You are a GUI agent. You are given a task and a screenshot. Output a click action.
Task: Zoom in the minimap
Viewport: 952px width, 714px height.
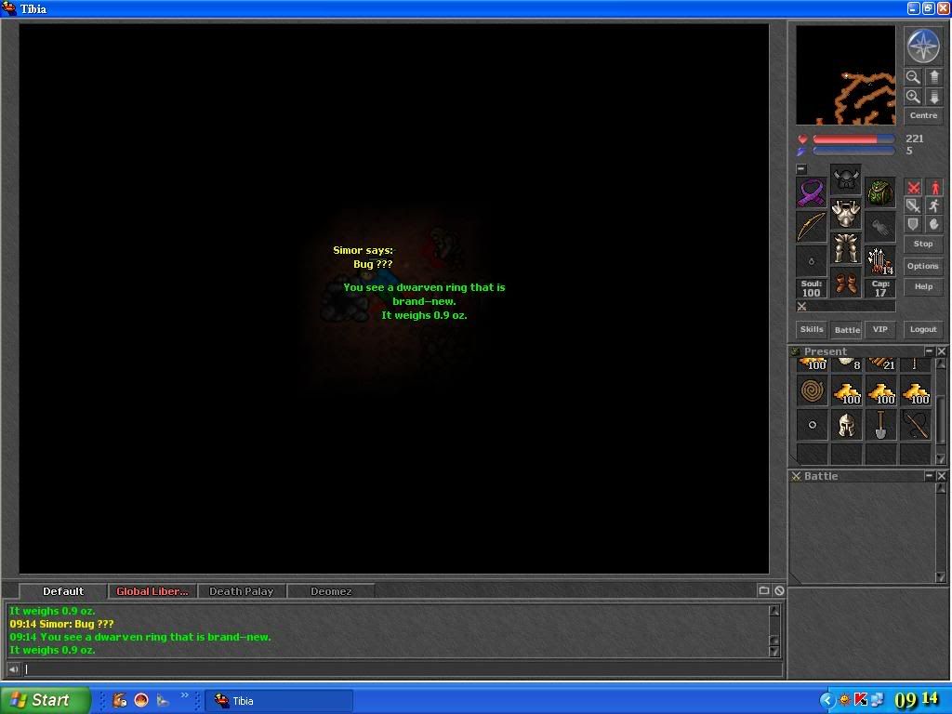(x=913, y=97)
